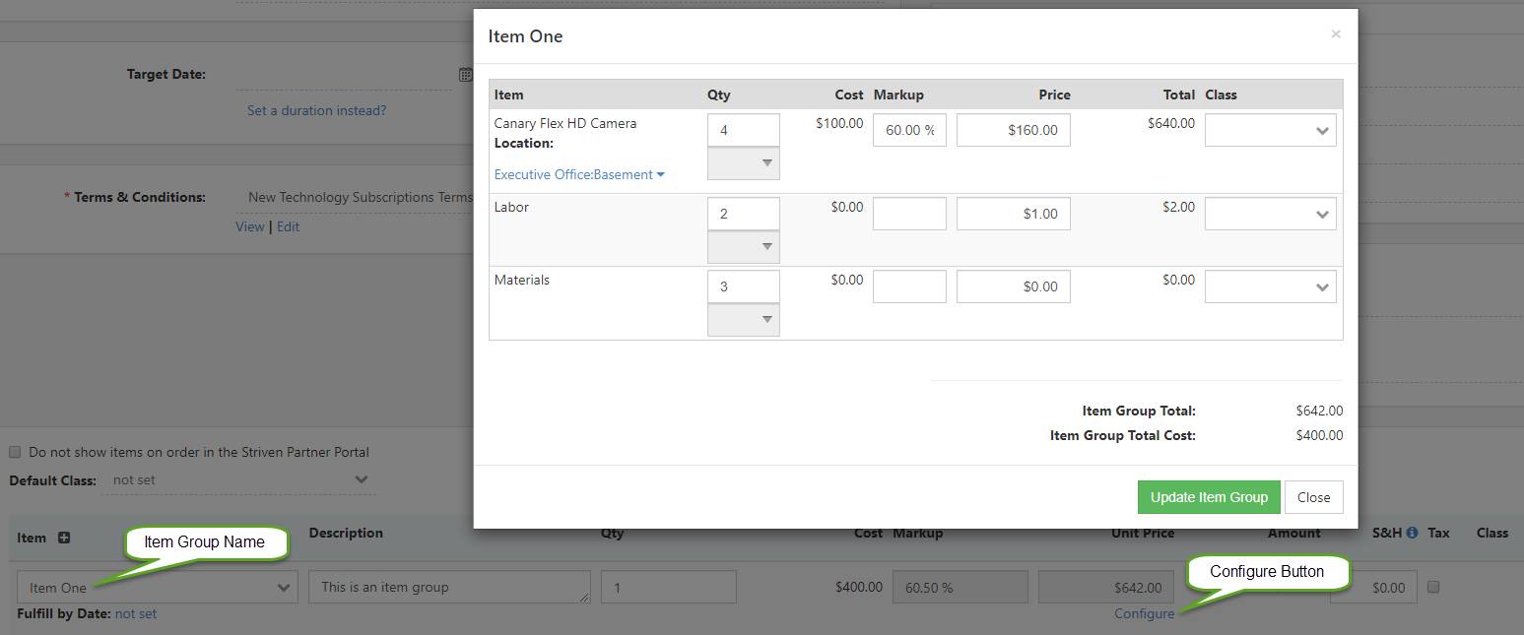Click the Qty field for Canary Flex HD Camera
Image resolution: width=1524 pixels, height=635 pixels.
(743, 129)
